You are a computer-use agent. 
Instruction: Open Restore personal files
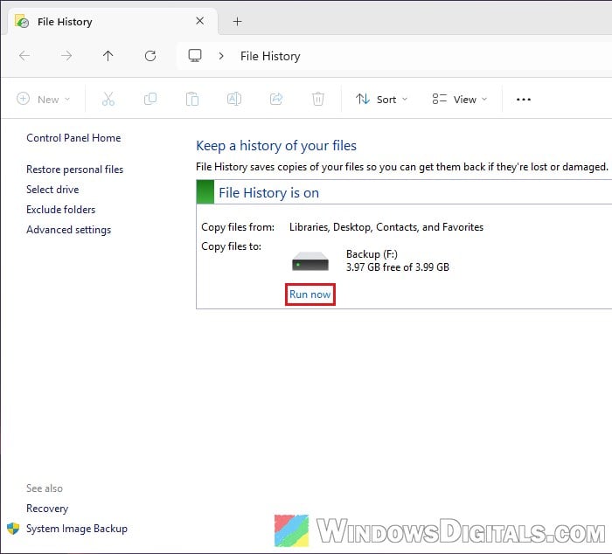pos(74,170)
